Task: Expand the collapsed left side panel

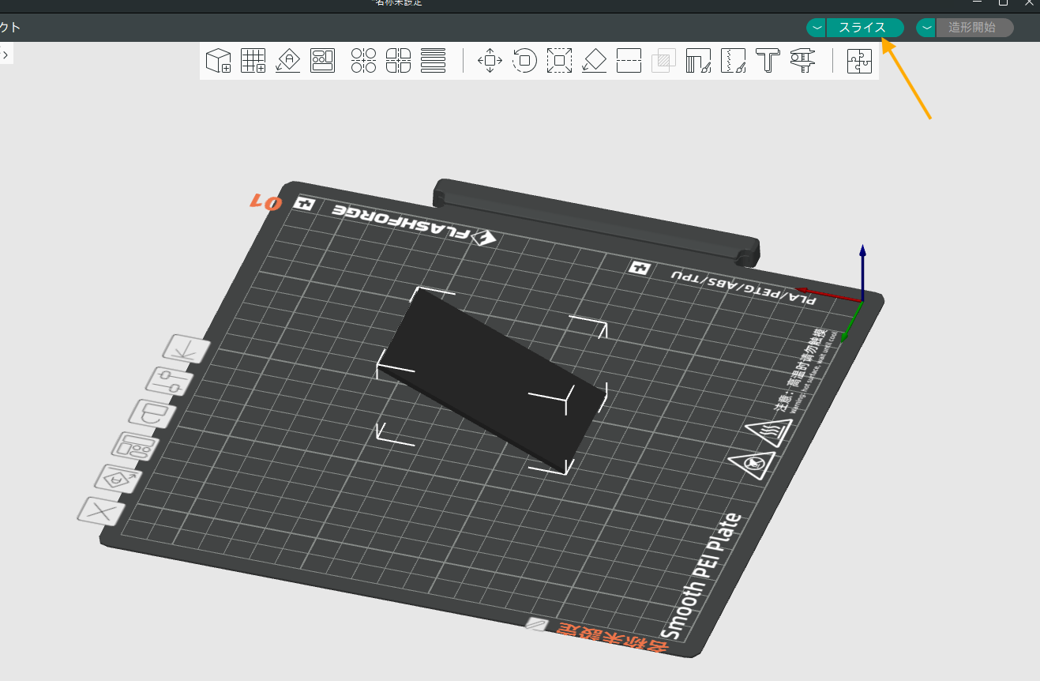Action: pyautogui.click(x=6, y=54)
